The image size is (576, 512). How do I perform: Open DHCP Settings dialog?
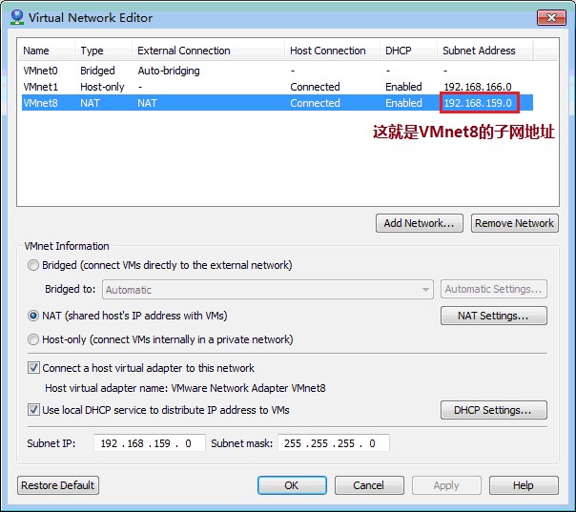[493, 410]
